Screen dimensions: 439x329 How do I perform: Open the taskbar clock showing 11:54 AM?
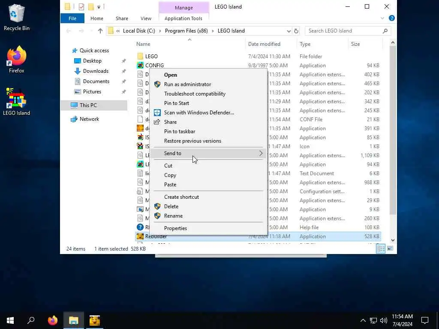[x=402, y=320]
